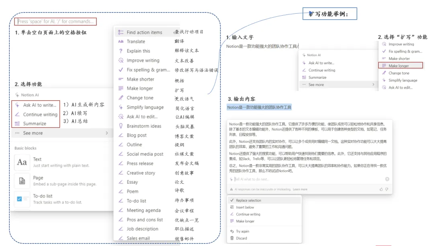Screen dimensions: 434x246
Task: Select Outline from the AI menu
Action: [134, 144]
